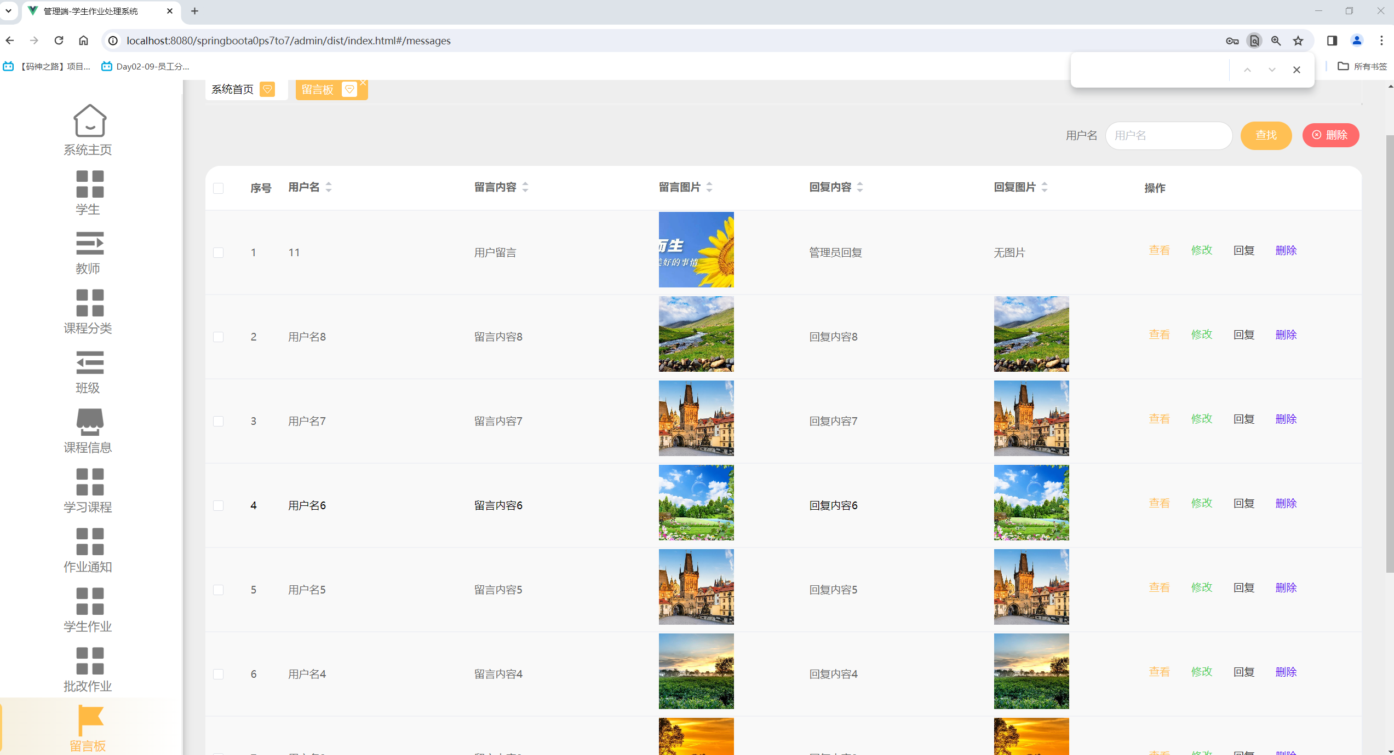Open 课程信息 shop icon in sidebar
1394x755 pixels.
pos(89,422)
